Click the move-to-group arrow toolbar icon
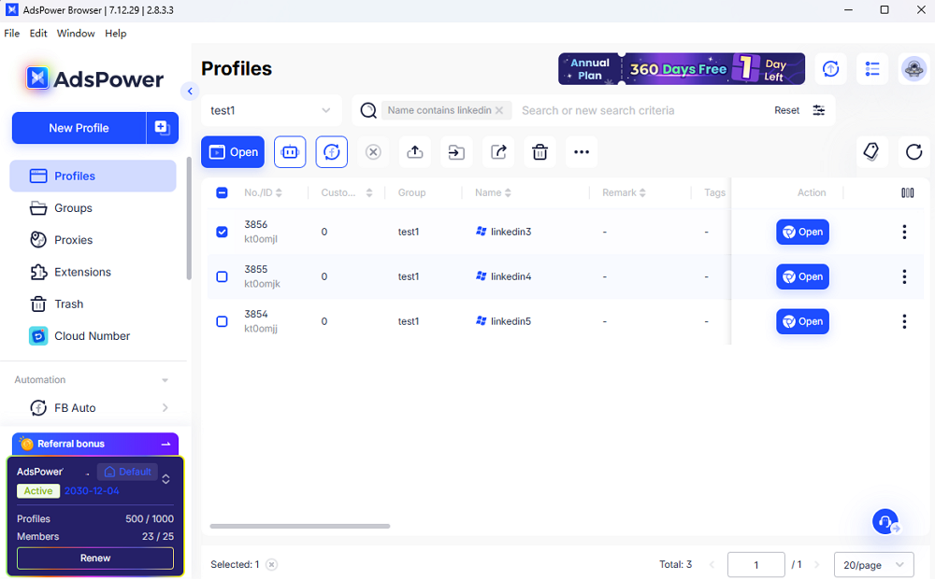This screenshot has width=935, height=579. pos(457,152)
